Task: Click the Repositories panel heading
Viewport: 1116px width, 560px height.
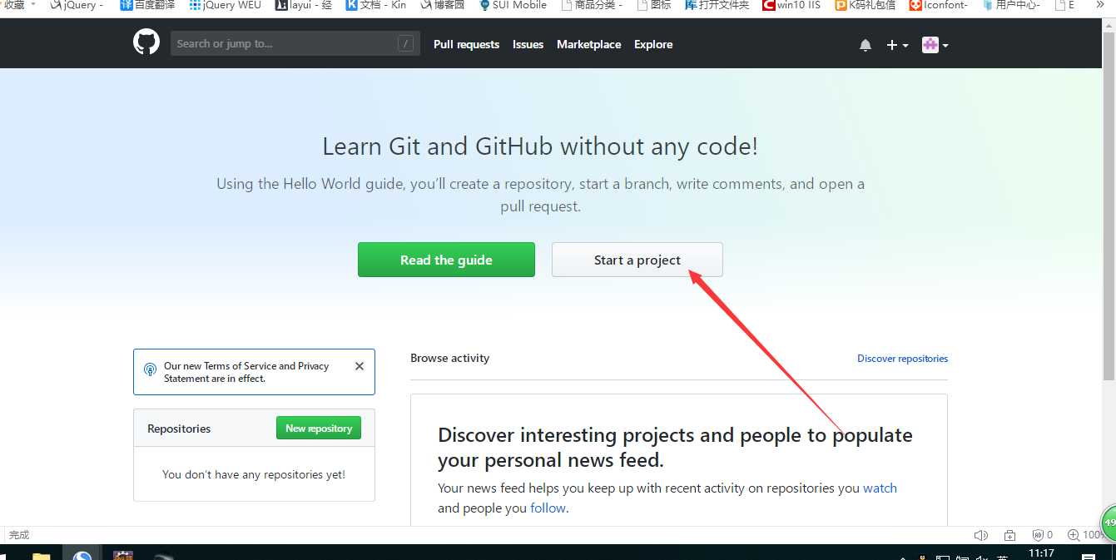Action: coord(179,429)
